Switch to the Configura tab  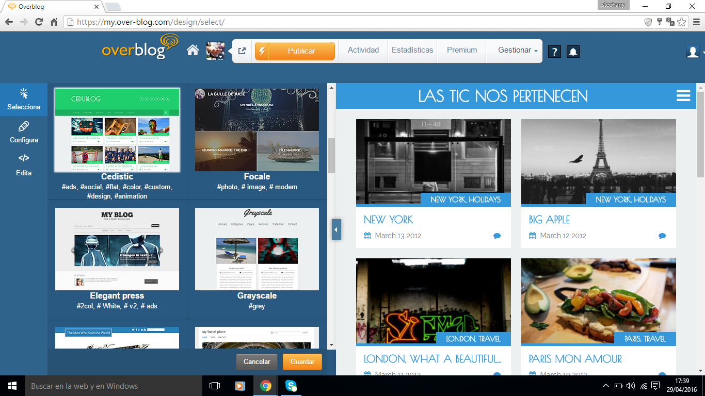point(24,133)
